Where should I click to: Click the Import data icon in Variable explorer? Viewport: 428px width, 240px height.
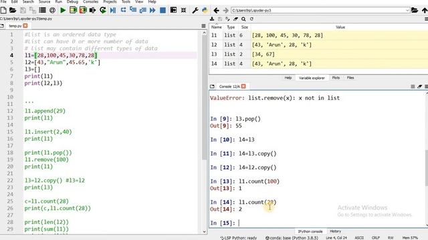[212, 19]
